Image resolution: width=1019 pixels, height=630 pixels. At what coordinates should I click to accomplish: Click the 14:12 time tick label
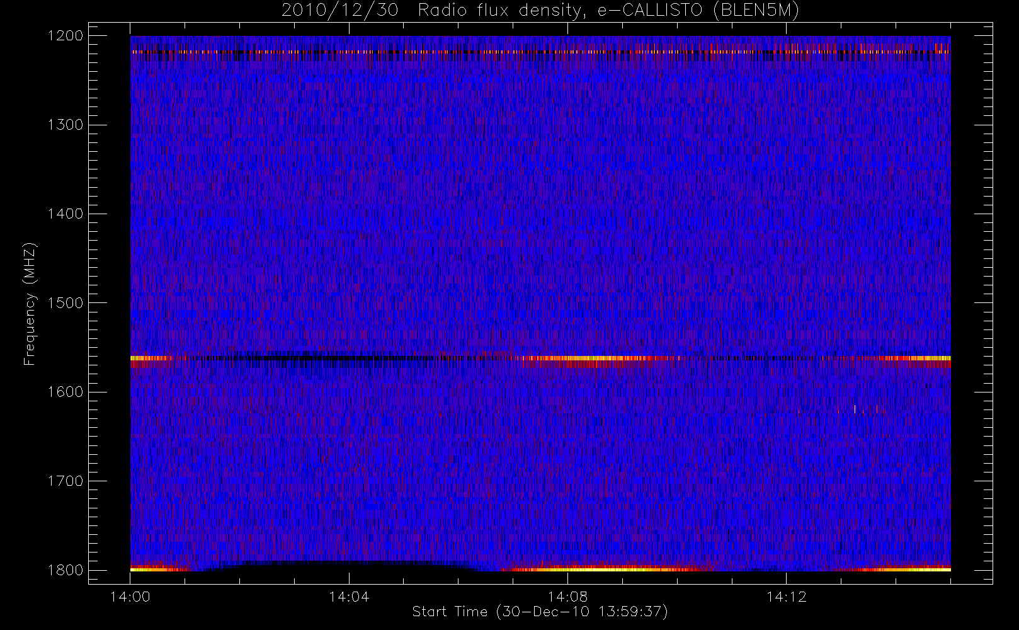point(786,597)
